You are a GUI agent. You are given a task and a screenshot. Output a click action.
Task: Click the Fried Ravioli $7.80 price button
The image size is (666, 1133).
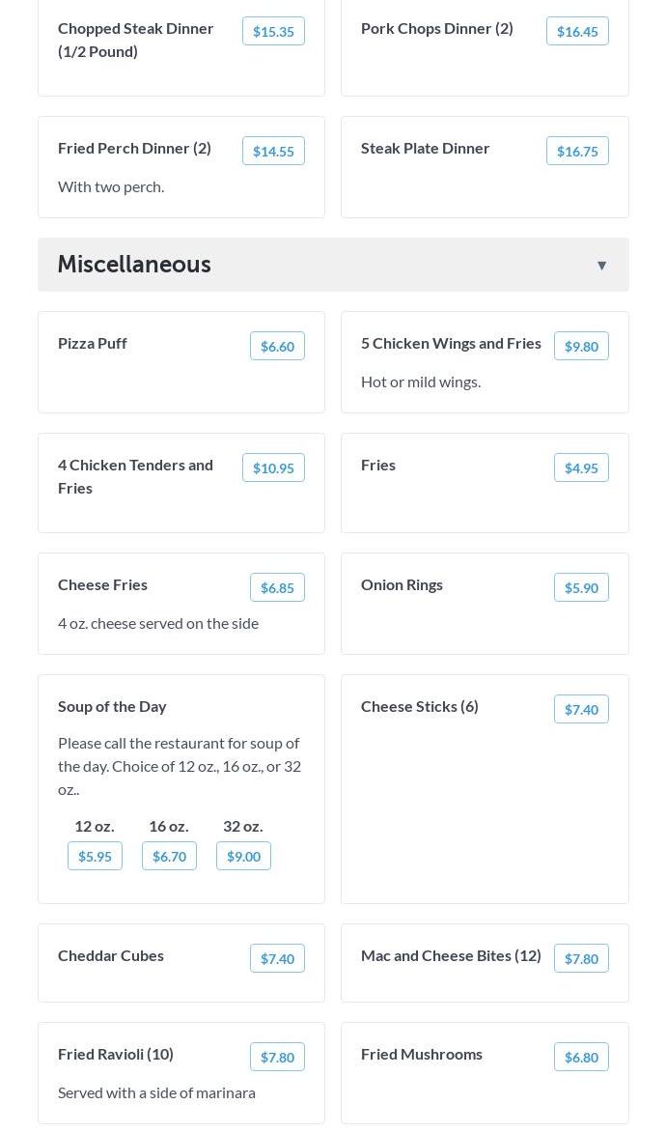[277, 1057]
